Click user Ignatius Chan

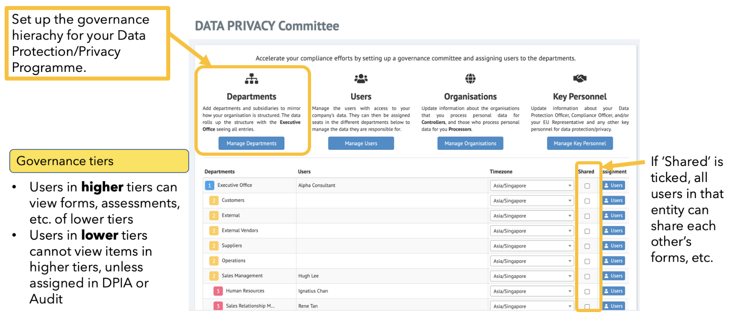click(313, 291)
